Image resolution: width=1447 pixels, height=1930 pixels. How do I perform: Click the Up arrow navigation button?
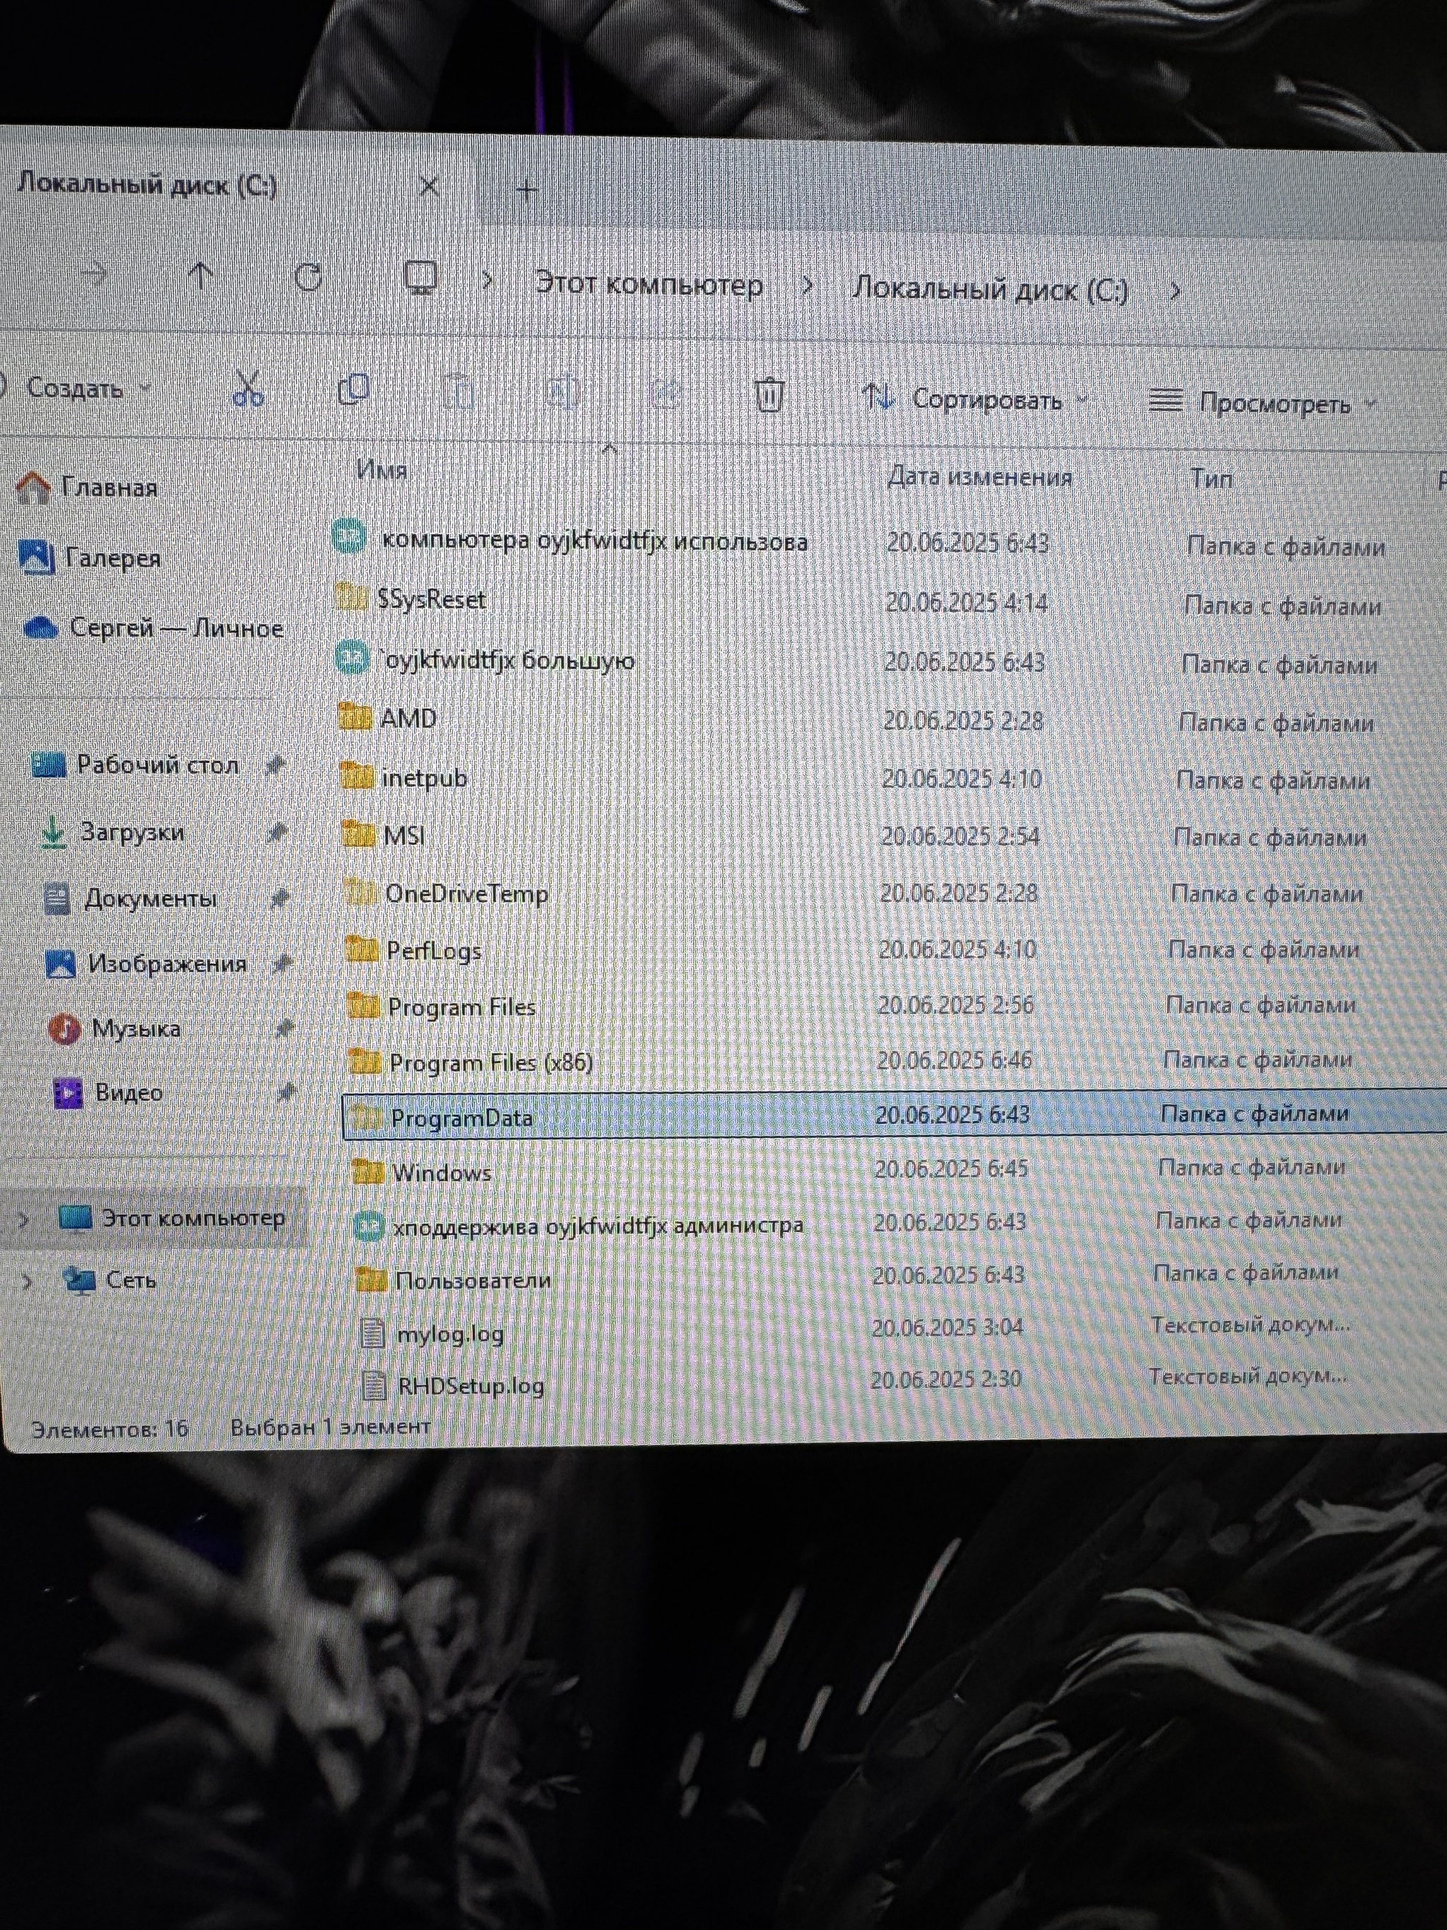click(201, 276)
